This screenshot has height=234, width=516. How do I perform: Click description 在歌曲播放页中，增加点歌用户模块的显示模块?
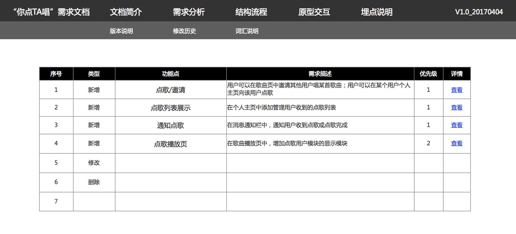tap(287, 143)
